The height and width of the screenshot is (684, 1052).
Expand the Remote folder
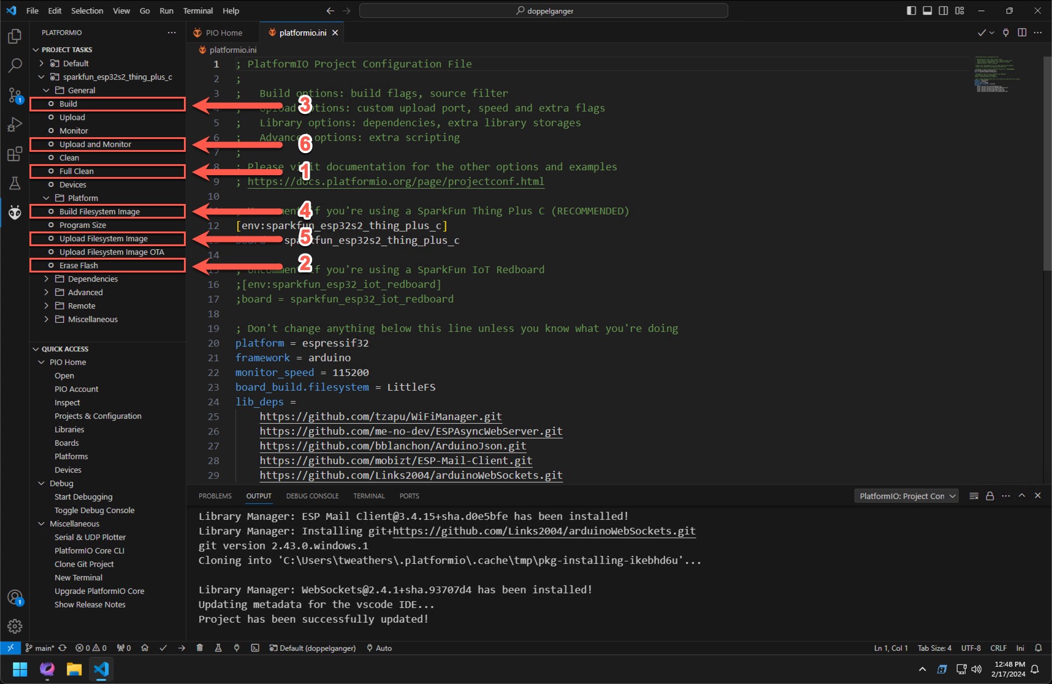pos(46,306)
